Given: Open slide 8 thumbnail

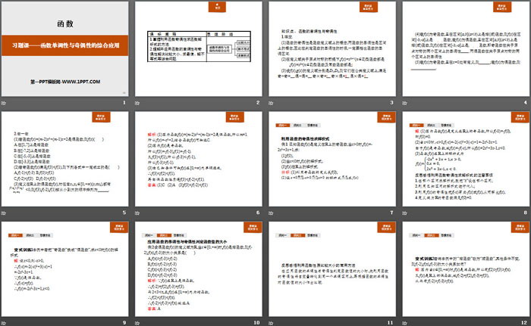Looking at the screenshot, I should [x=466, y=159].
